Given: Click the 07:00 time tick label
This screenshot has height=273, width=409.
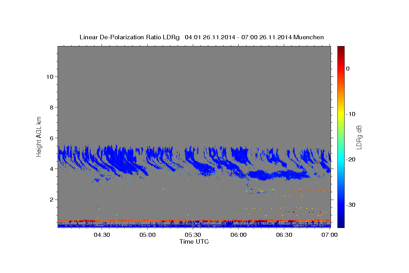Looking at the screenshot, I should point(330,235).
